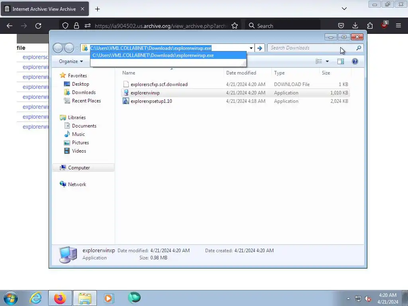Sort by the Type column
Viewport: 408px width, 306px height.
click(x=295, y=73)
